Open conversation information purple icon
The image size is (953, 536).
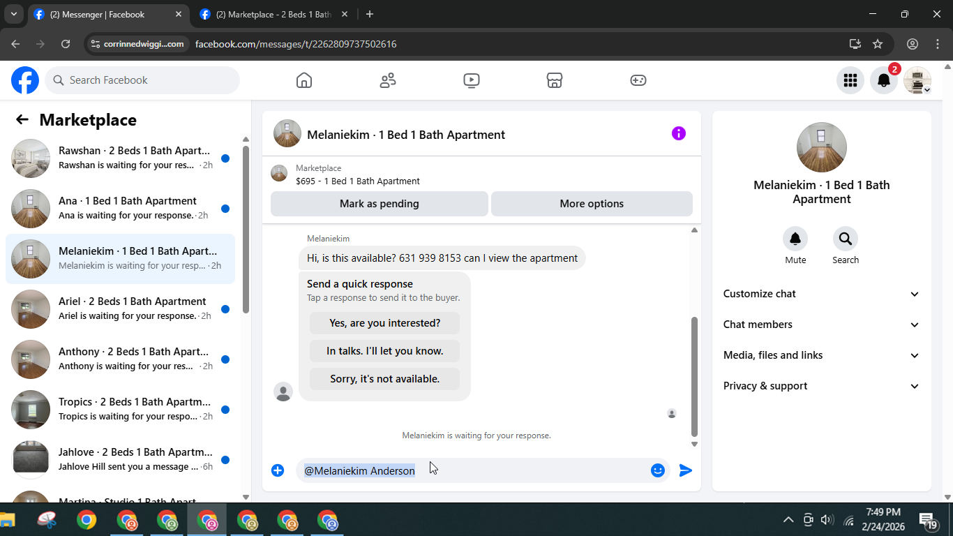[x=678, y=133]
